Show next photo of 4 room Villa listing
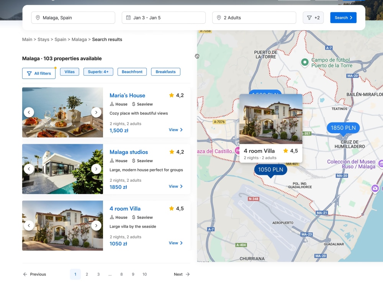Image resolution: width=383 pixels, height=287 pixels. click(x=96, y=225)
